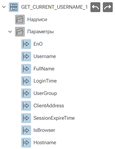The height and width of the screenshot is (149, 115).
Task: Click the Надписи folder icon
Action: click(20, 19)
